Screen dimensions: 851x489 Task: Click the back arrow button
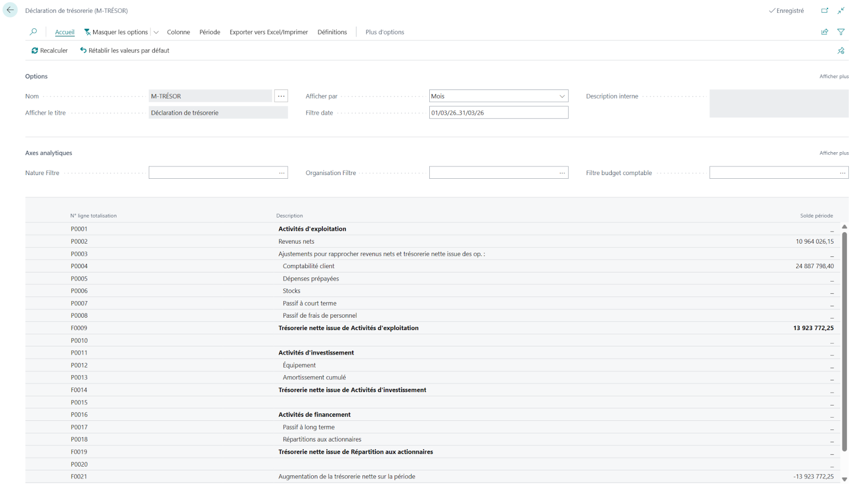(x=10, y=10)
